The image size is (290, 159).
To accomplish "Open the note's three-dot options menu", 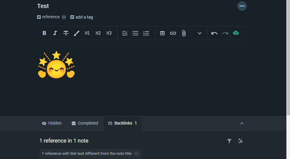I will 242,6.
